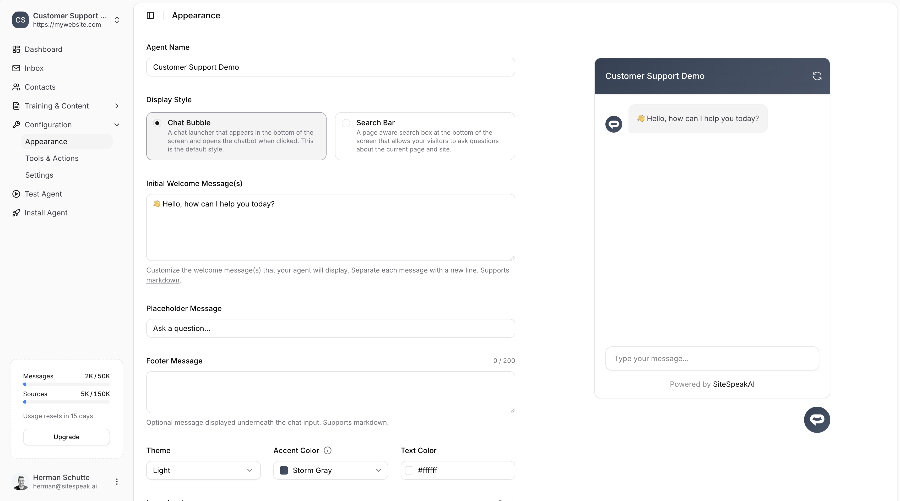Go to Settings under Configuration

pos(39,175)
